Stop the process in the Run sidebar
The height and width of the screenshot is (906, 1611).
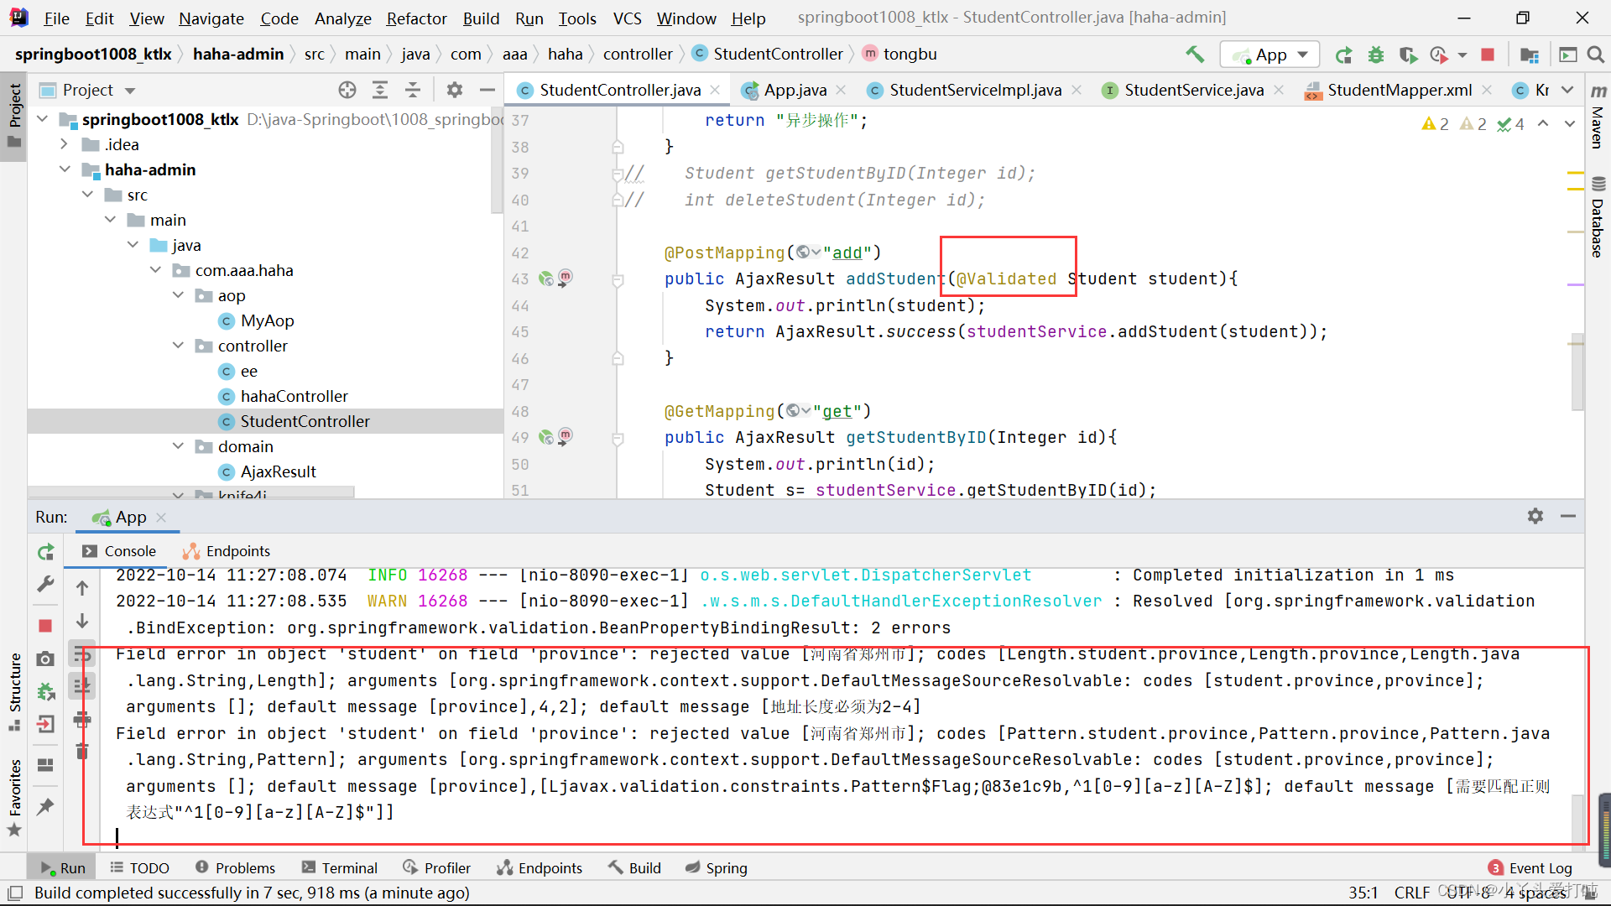coord(46,626)
